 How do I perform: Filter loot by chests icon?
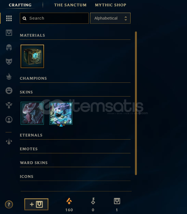tap(9, 33)
